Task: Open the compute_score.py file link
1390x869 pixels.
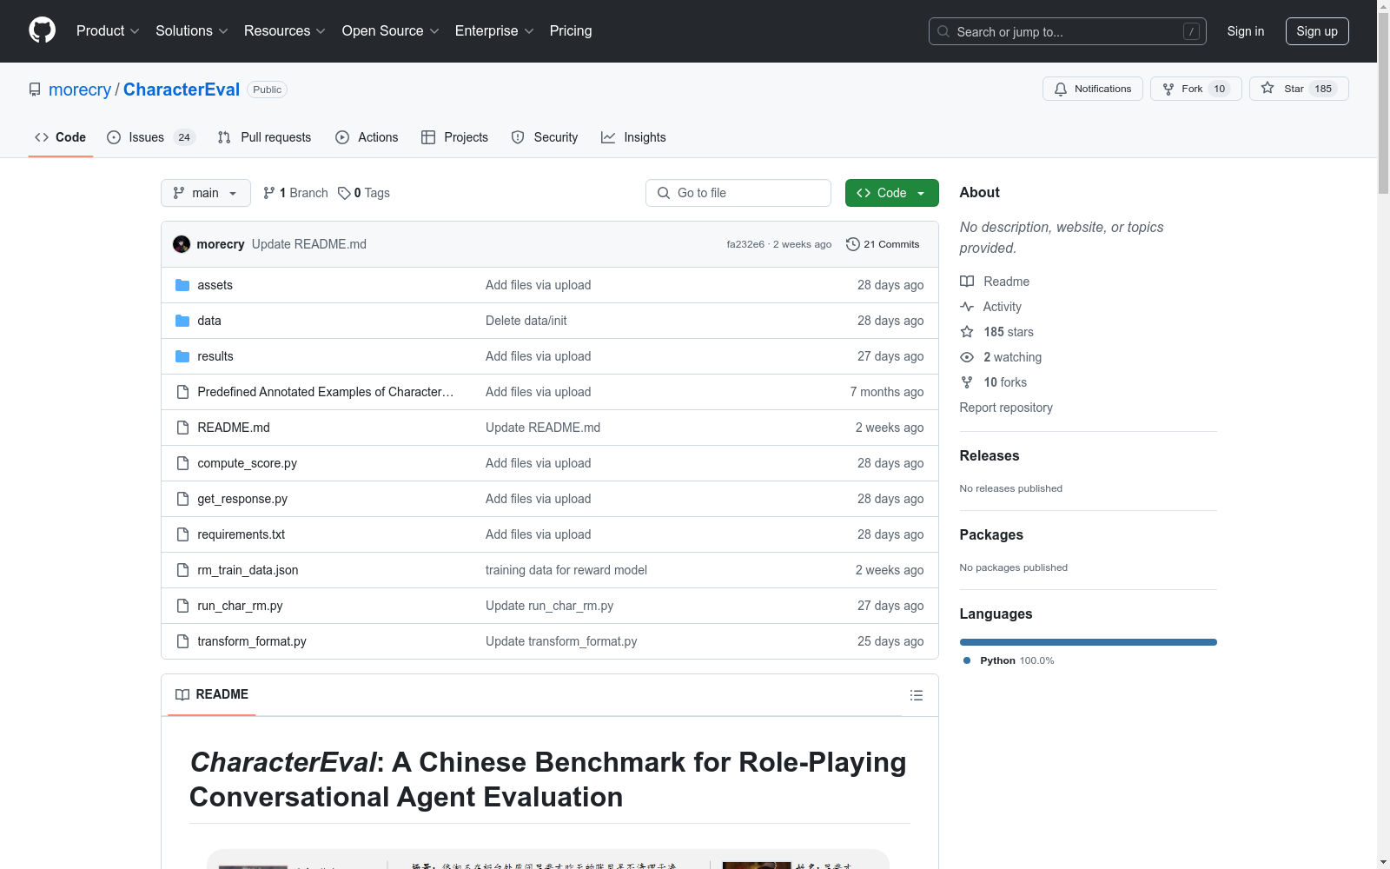Action: click(x=247, y=463)
